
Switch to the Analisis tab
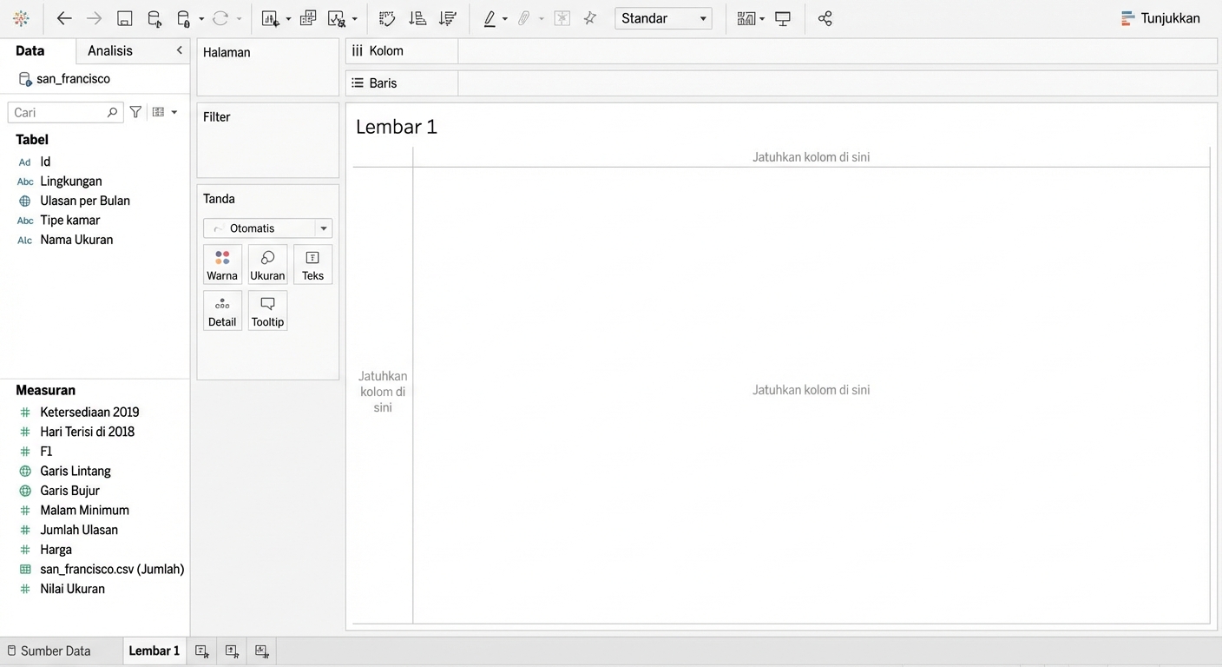110,50
